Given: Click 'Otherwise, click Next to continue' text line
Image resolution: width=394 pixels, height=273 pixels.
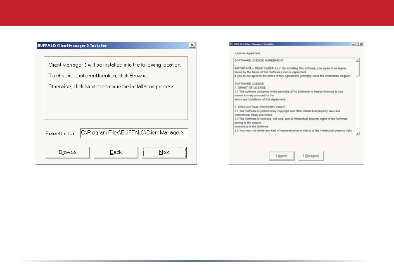Looking at the screenshot, I should point(112,86).
